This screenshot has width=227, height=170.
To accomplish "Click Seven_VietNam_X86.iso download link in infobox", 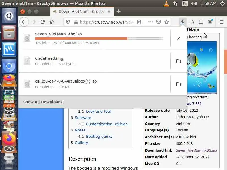I will 196,150.
